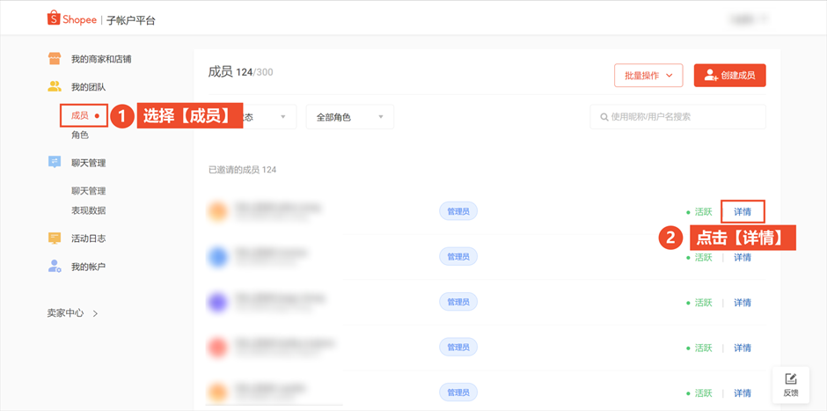
Task: Open the 全部角色 dropdown
Action: [x=349, y=116]
